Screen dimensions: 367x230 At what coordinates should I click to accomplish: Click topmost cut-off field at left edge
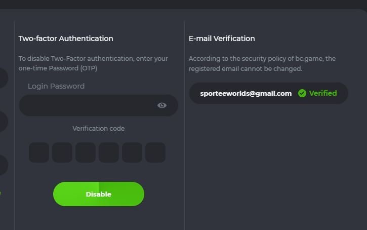[x=3, y=79]
